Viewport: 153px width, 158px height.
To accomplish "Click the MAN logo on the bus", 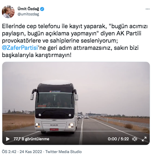I will click(x=54, y=125).
